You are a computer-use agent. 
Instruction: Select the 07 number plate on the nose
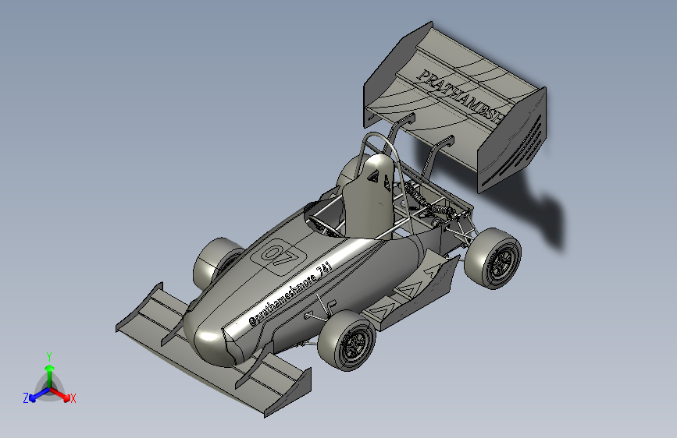279,256
